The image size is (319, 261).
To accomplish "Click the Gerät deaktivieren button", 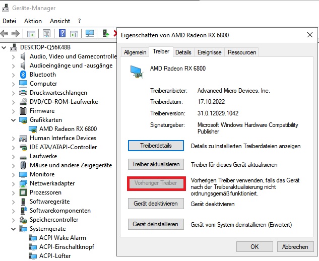I will [156, 204].
